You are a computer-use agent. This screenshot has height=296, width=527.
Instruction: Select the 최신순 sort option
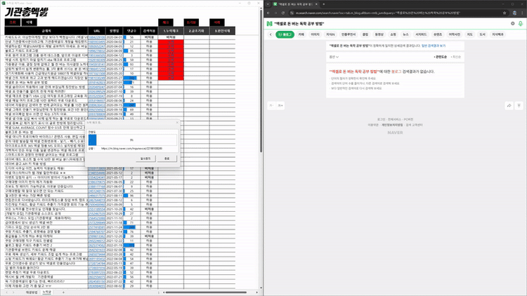[456, 57]
